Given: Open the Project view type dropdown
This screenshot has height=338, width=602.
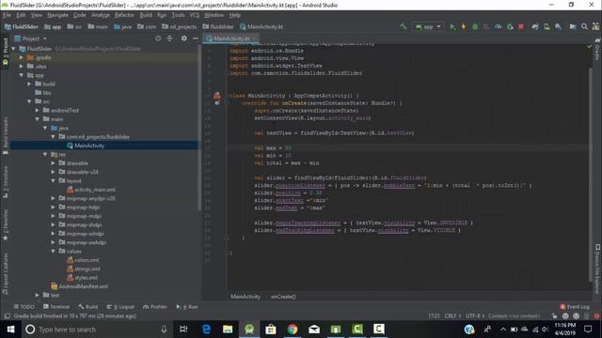Looking at the screenshot, I should [x=30, y=38].
